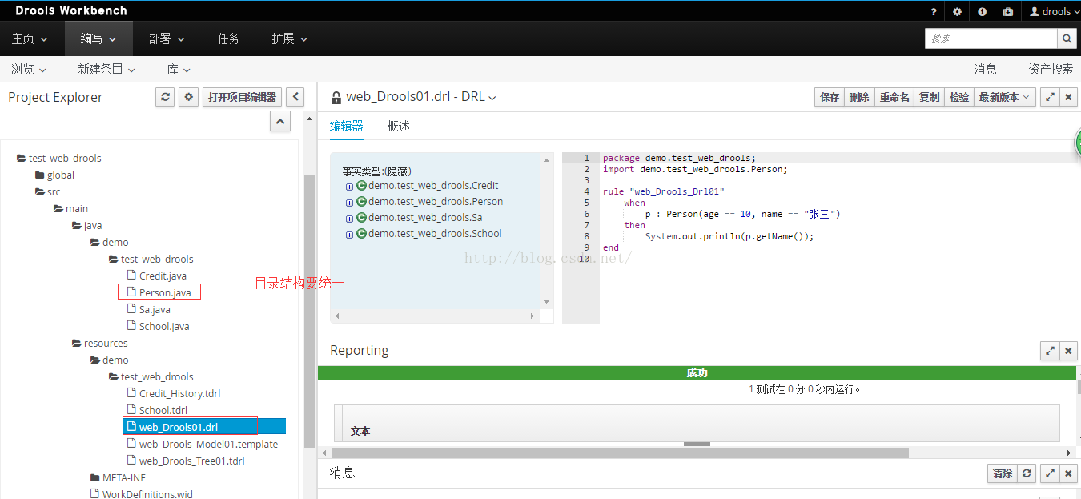Focus the search input field
The image size is (1081, 499).
click(x=991, y=38)
